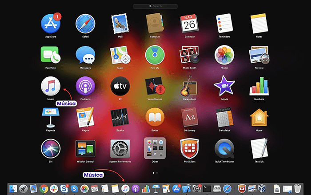
Task: Open the GarageBand app
Action: [189, 86]
